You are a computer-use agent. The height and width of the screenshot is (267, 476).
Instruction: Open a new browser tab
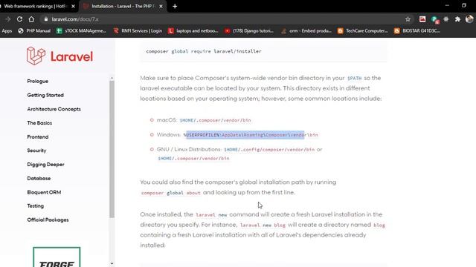(175, 6)
